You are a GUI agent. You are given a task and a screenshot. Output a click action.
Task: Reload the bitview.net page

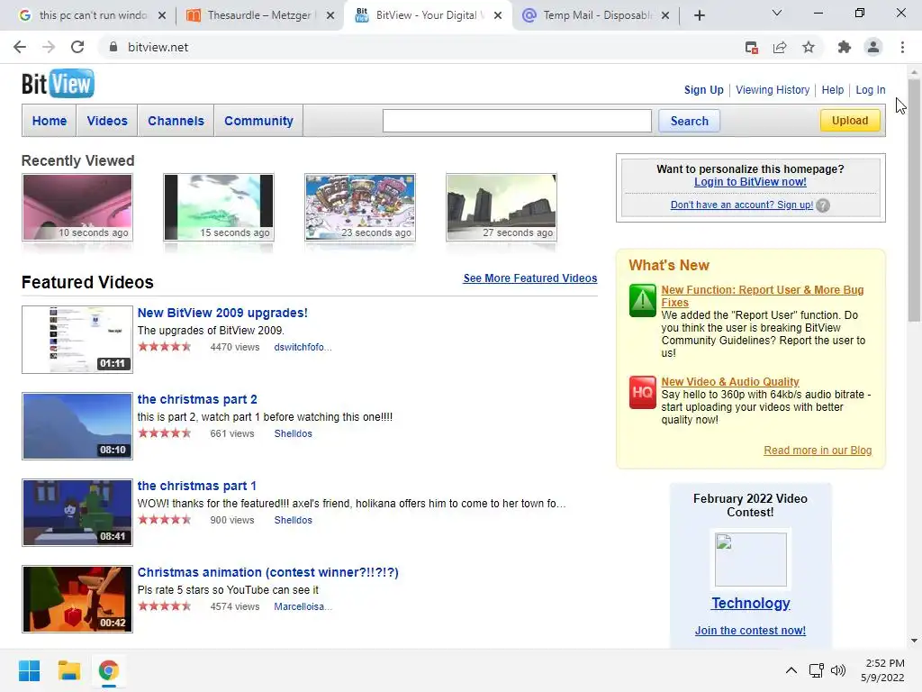77,47
